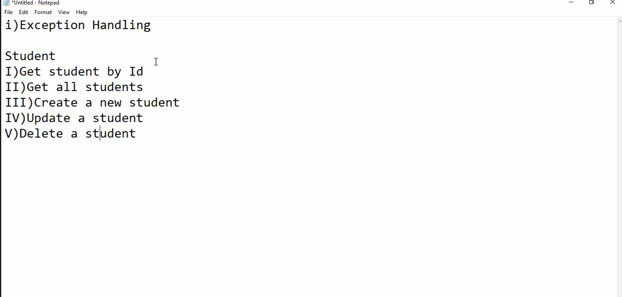Click before the word 'Handling'

91,25
